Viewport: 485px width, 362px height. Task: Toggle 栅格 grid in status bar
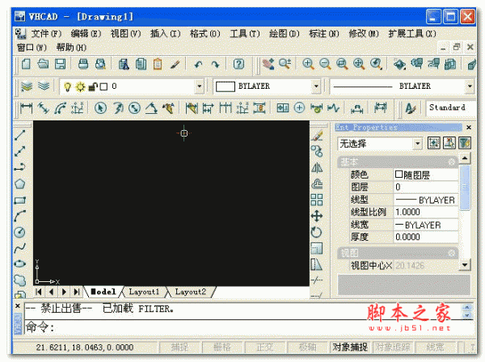tap(222, 347)
